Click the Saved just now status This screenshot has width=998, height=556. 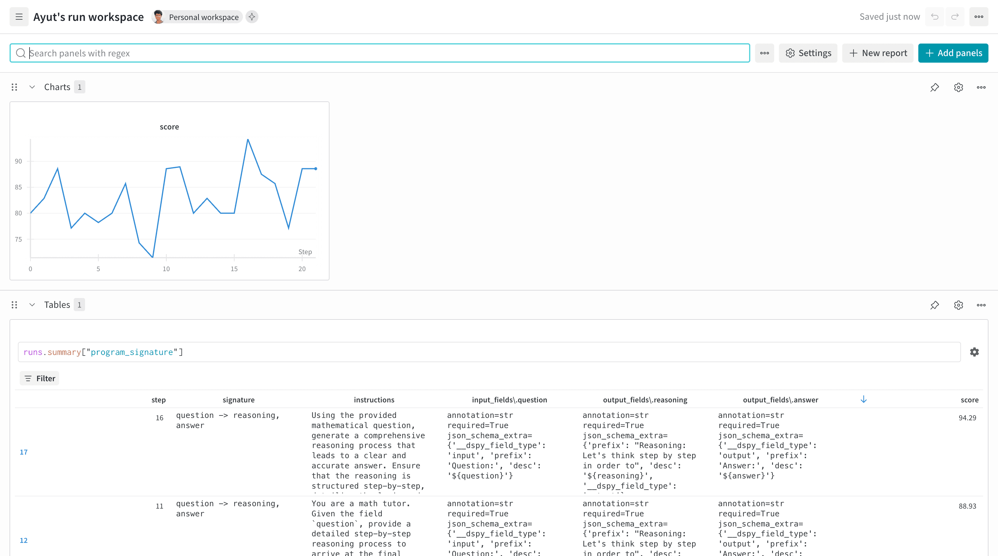pyautogui.click(x=890, y=17)
